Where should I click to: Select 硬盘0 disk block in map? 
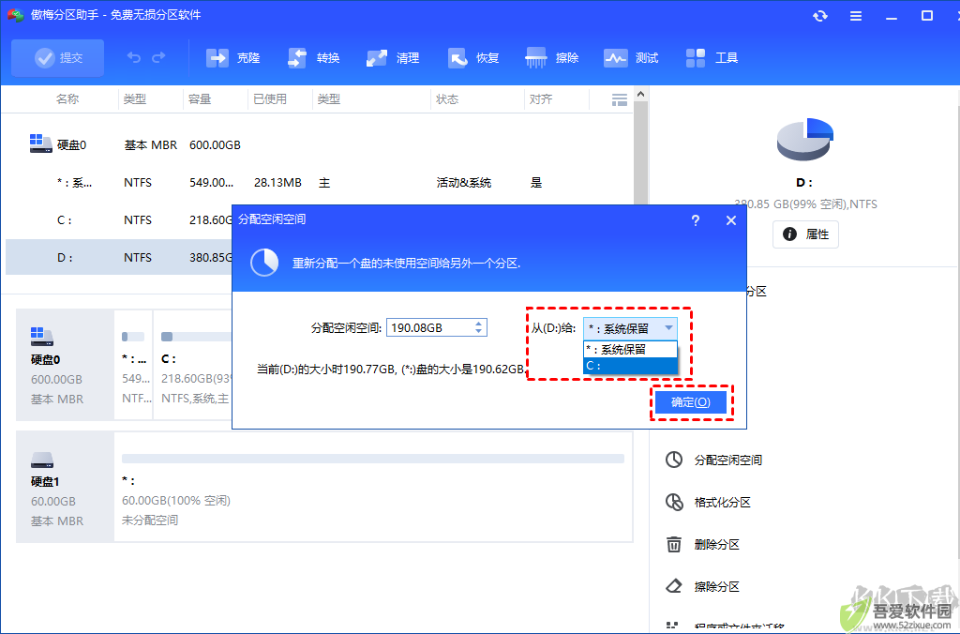[65, 365]
